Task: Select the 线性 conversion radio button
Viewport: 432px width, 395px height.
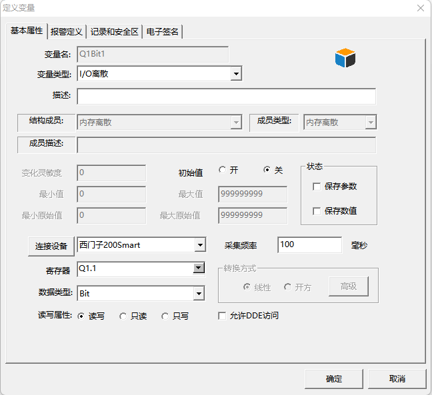Action: 247,287
